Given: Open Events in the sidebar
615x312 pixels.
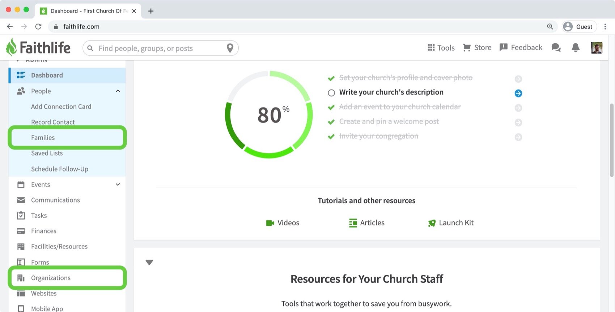Looking at the screenshot, I should (41, 185).
